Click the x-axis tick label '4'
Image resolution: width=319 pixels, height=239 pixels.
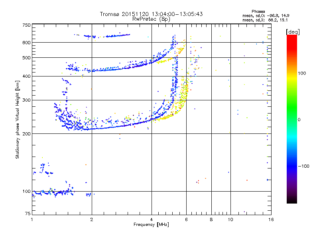click(x=152, y=219)
